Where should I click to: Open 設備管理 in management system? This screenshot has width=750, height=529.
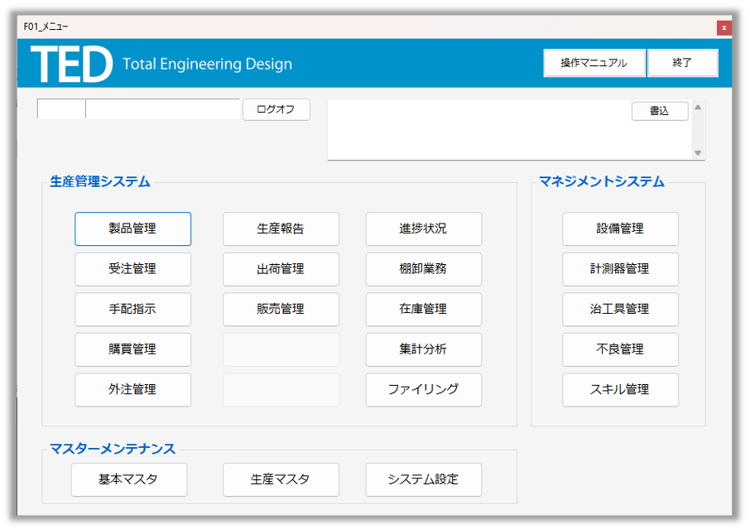click(620, 228)
